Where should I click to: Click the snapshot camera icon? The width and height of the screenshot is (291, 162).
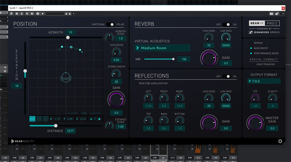tap(271, 13)
